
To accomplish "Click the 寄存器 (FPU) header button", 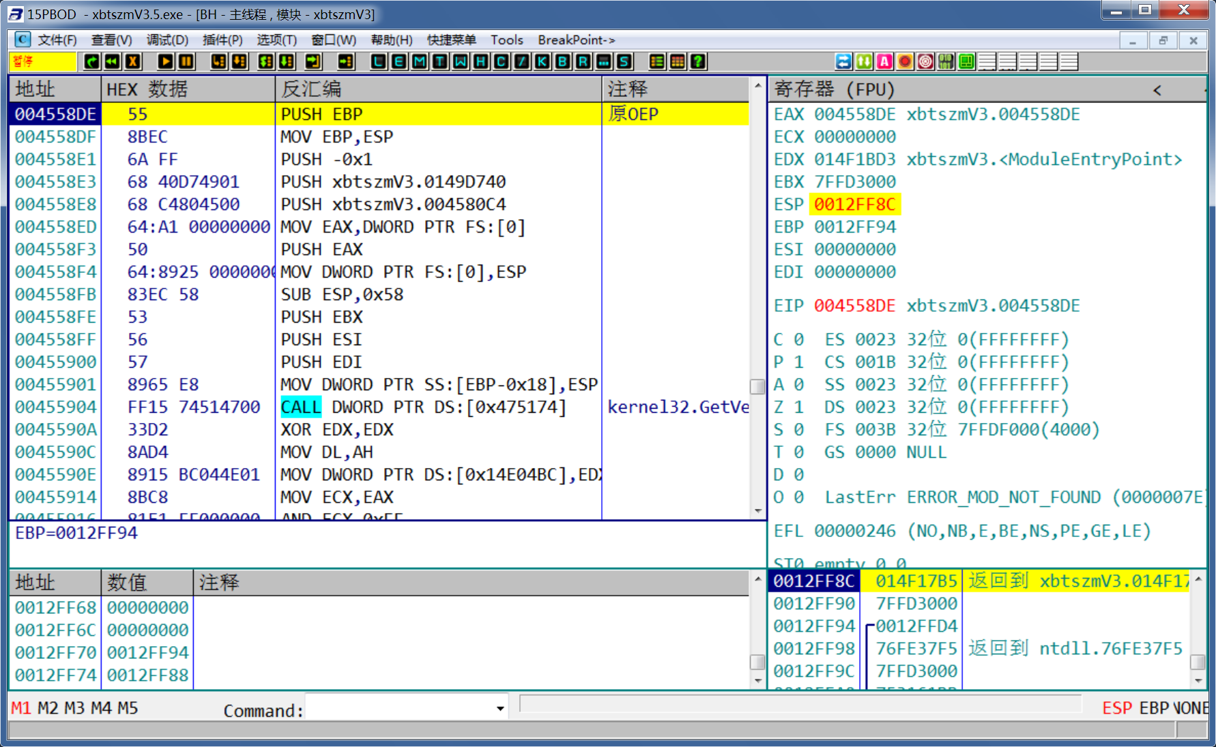I will (834, 90).
